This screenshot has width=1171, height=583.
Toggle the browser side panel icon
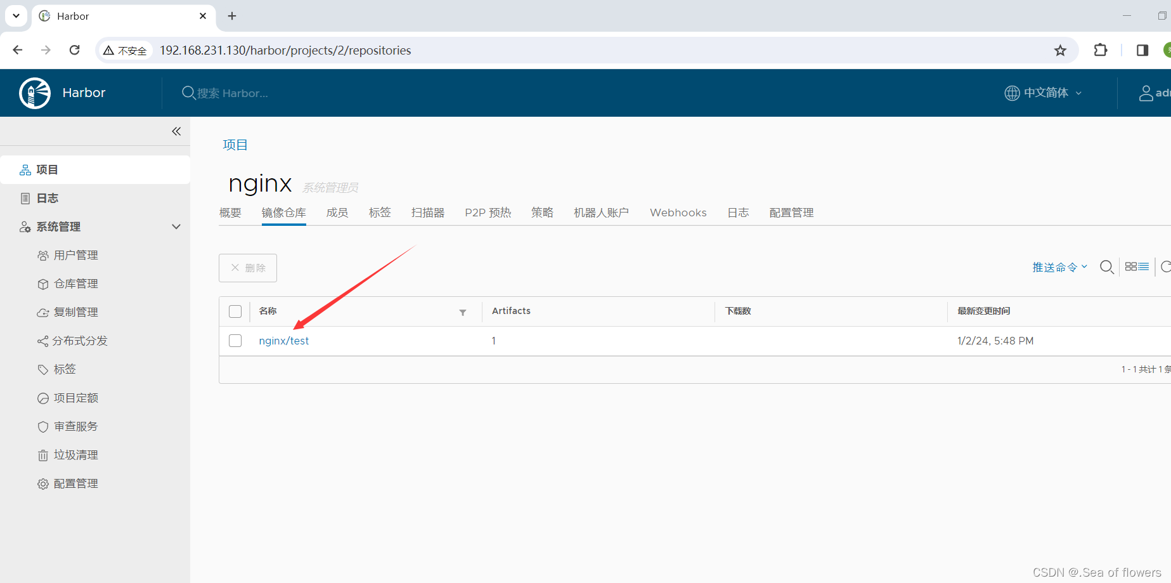(1142, 50)
